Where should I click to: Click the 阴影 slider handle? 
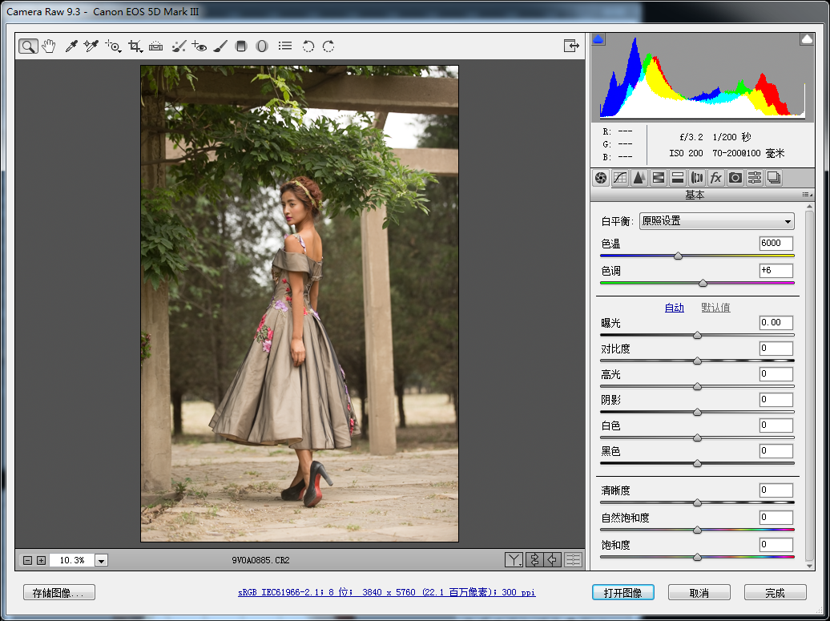tap(697, 412)
